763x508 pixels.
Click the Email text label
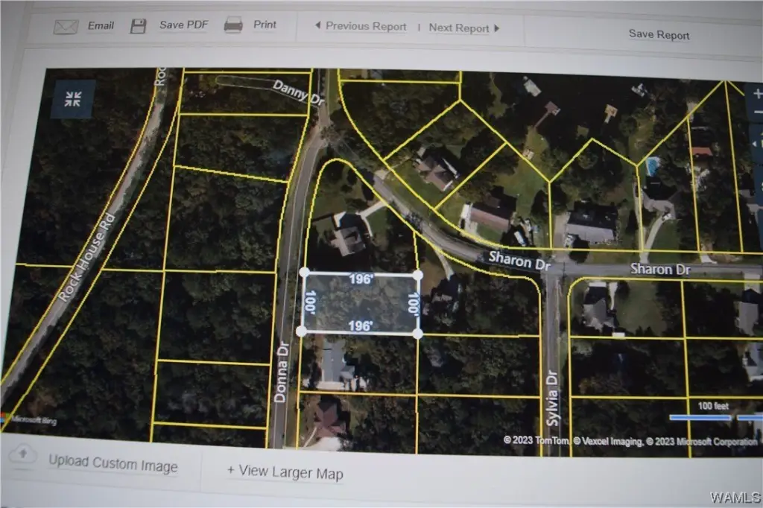101,25
